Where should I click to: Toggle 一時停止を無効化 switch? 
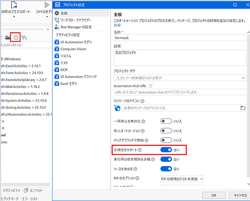pyautogui.click(x=166, y=121)
